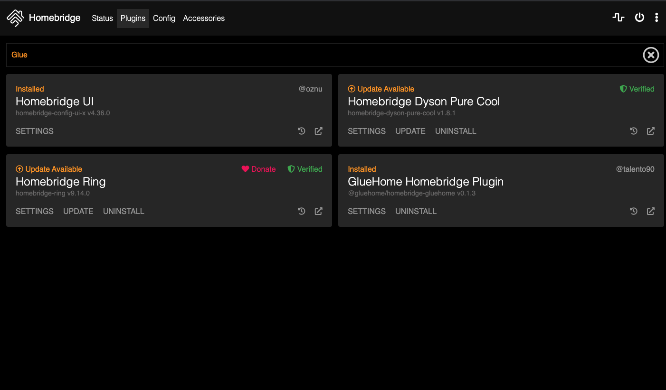Open external link for Dyson Pure Cool
This screenshot has width=666, height=390.
(x=651, y=131)
